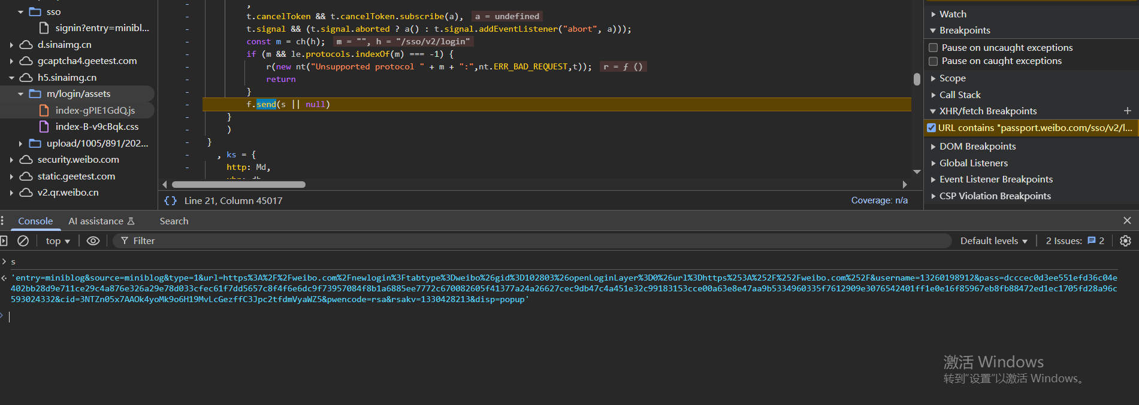
Task: Uncheck the passport.weibo.com URL breakpoint
Action: tap(931, 128)
